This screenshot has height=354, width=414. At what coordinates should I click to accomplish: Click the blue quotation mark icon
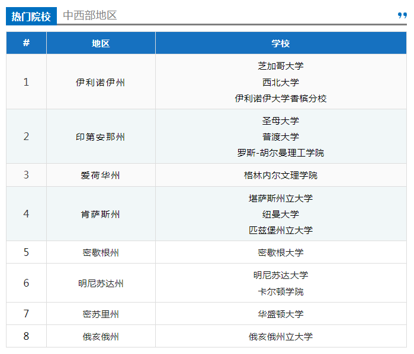tap(402, 16)
